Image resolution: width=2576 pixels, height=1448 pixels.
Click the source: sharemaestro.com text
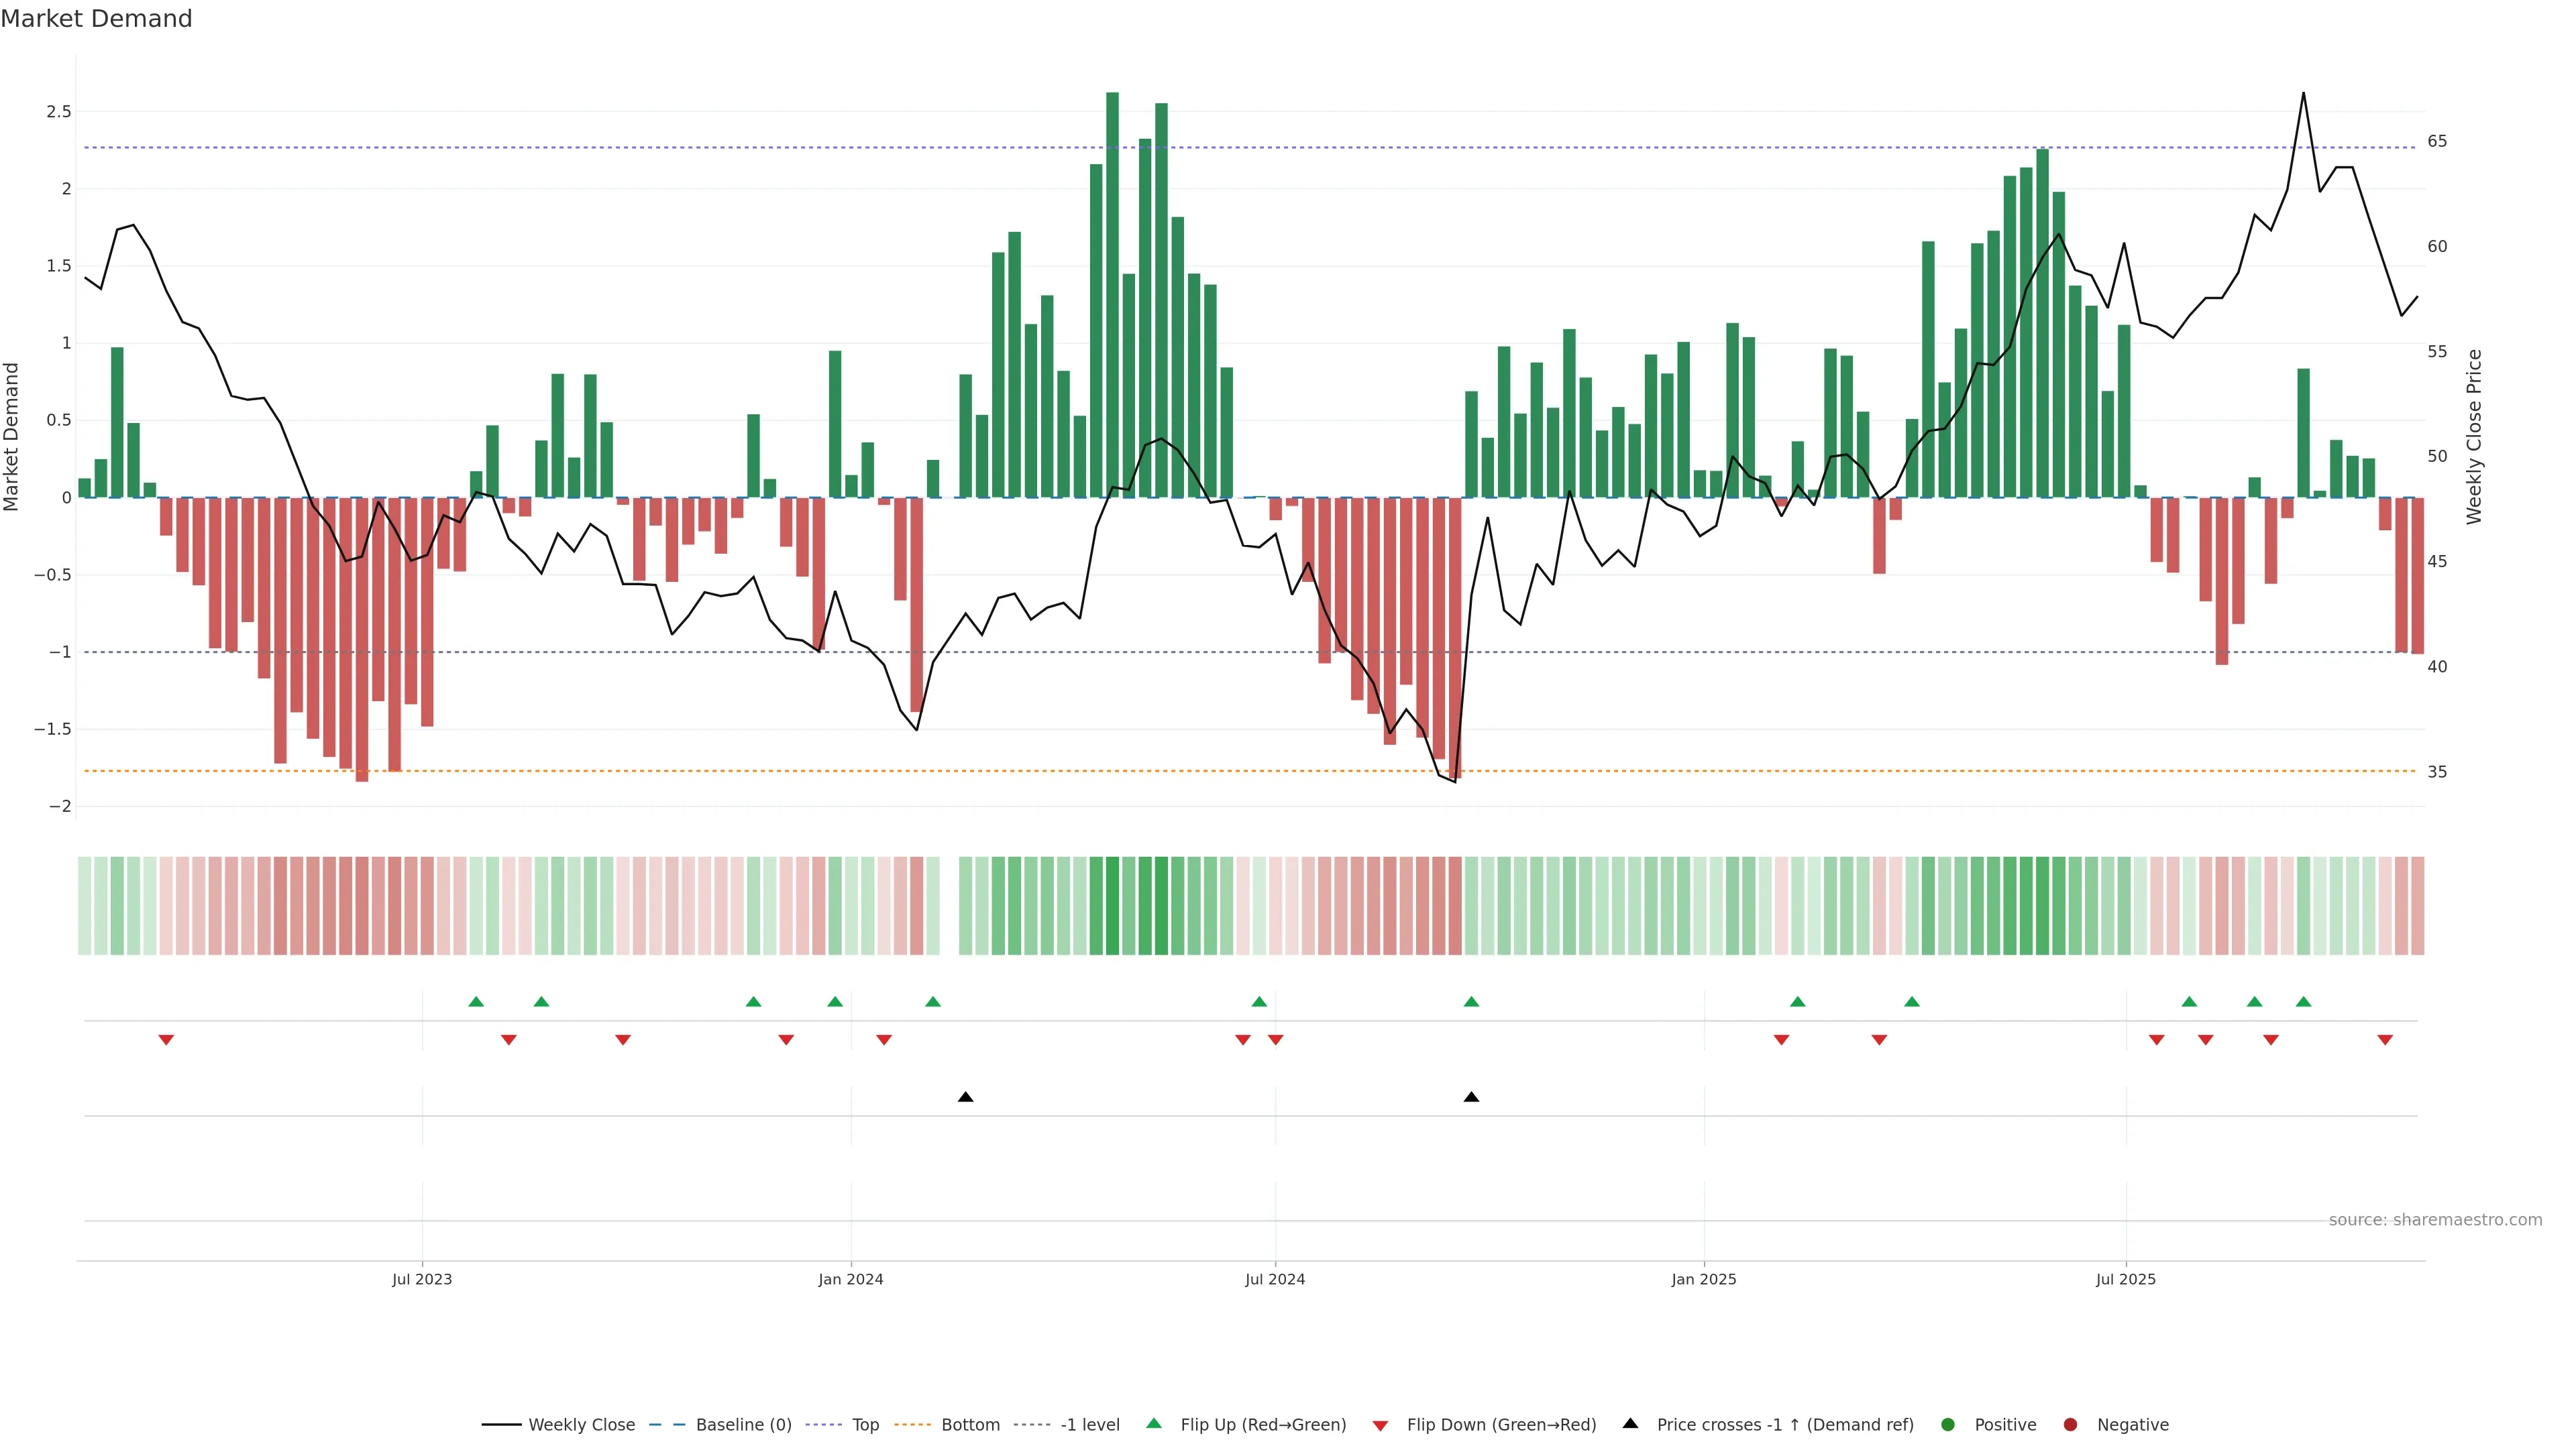(x=2435, y=1220)
